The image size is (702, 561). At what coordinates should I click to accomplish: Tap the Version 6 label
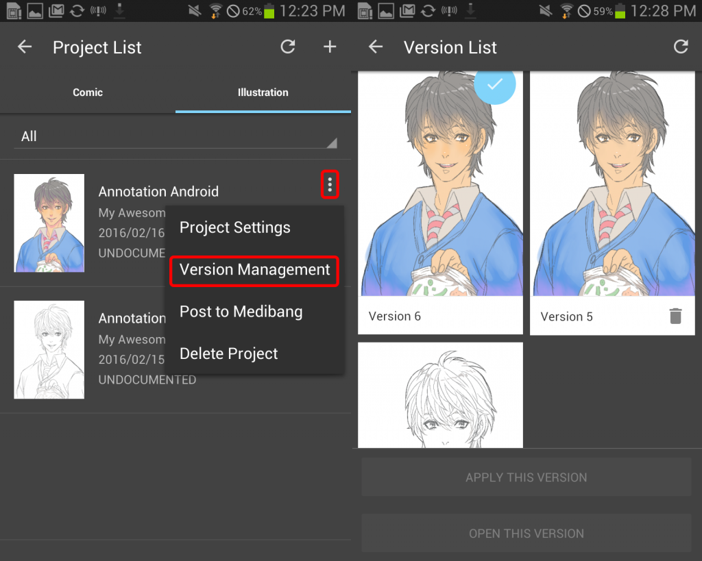(394, 316)
